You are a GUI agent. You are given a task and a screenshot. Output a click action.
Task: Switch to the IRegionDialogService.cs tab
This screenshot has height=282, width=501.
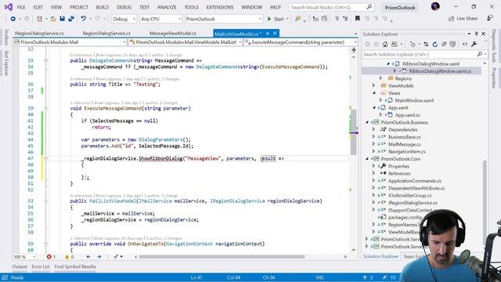[x=39, y=33]
